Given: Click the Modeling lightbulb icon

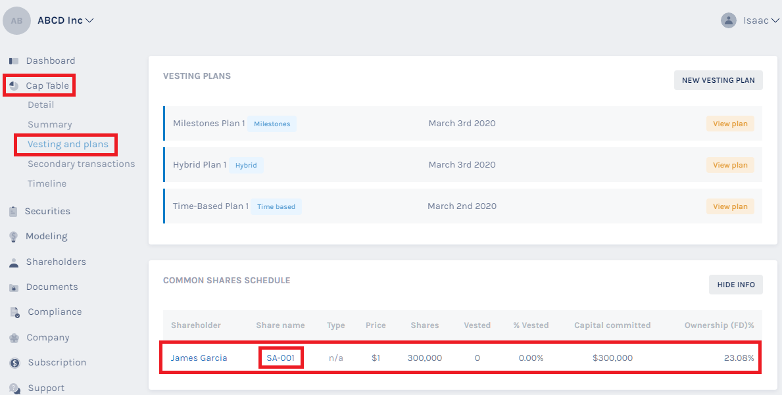Looking at the screenshot, I should pyautogui.click(x=13, y=237).
